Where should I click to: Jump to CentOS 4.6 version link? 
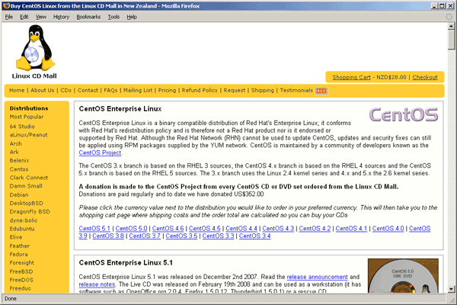168,229
